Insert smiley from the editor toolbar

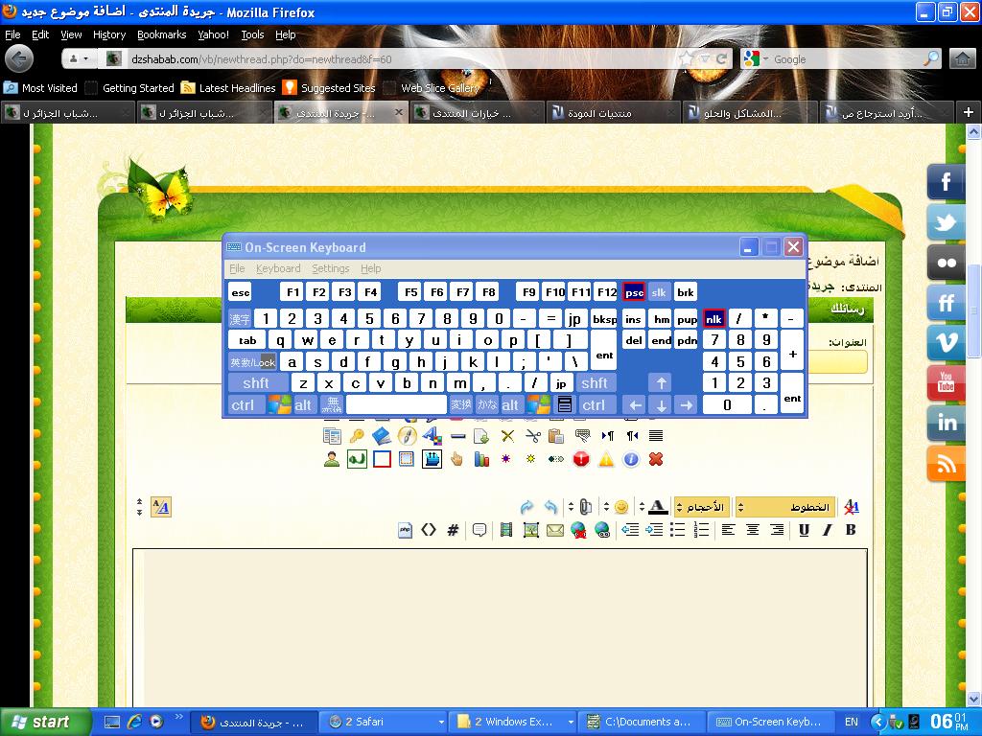pos(621,507)
